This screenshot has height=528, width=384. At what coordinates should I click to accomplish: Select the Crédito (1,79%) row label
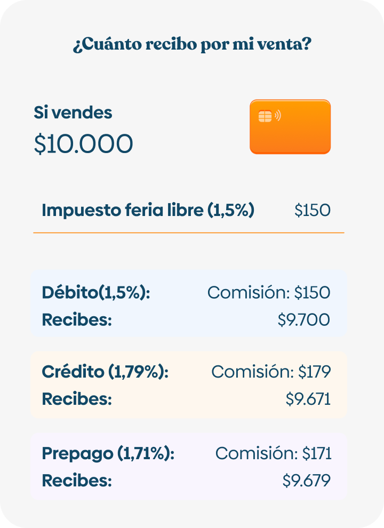pyautogui.click(x=105, y=372)
